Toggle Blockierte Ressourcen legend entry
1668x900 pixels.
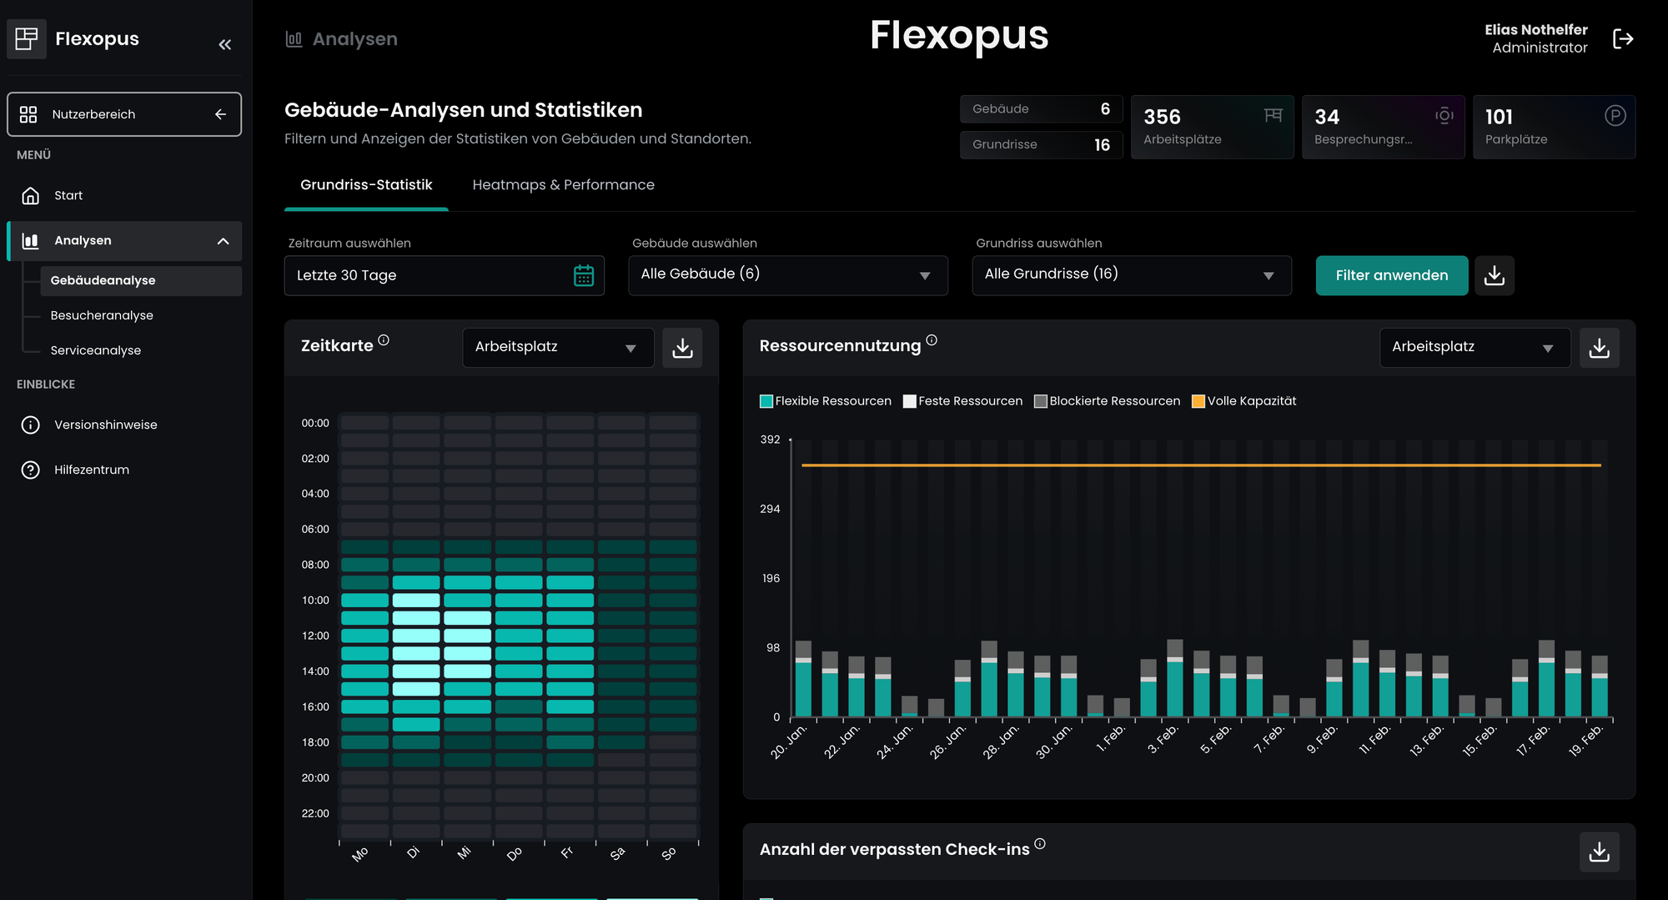pos(1107,401)
